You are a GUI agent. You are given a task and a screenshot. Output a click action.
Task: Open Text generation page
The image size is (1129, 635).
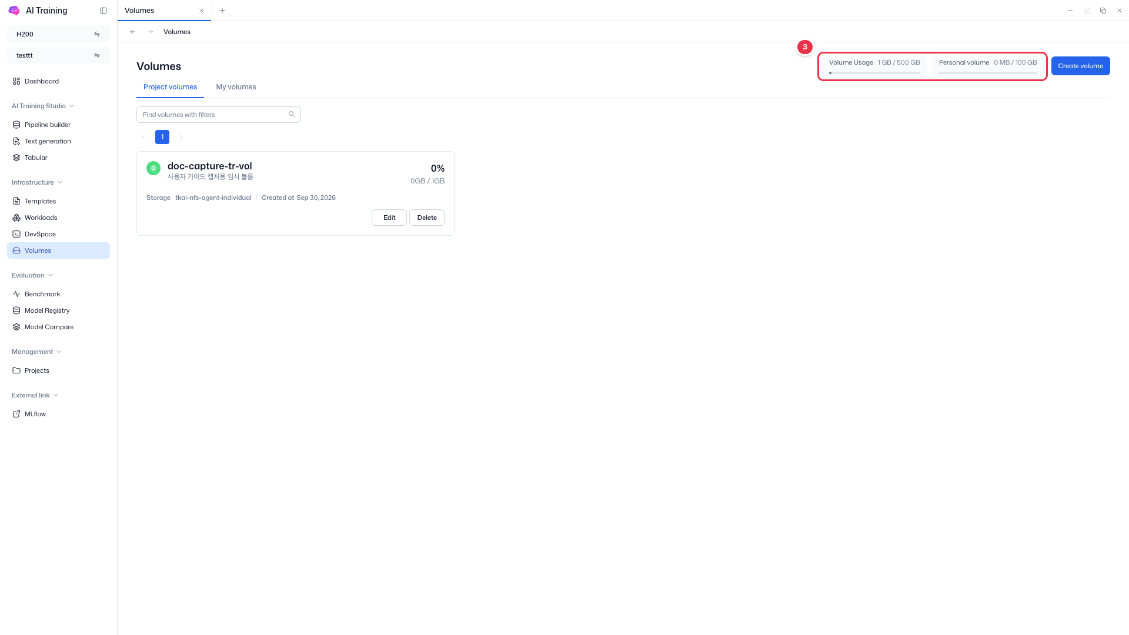(x=58, y=141)
